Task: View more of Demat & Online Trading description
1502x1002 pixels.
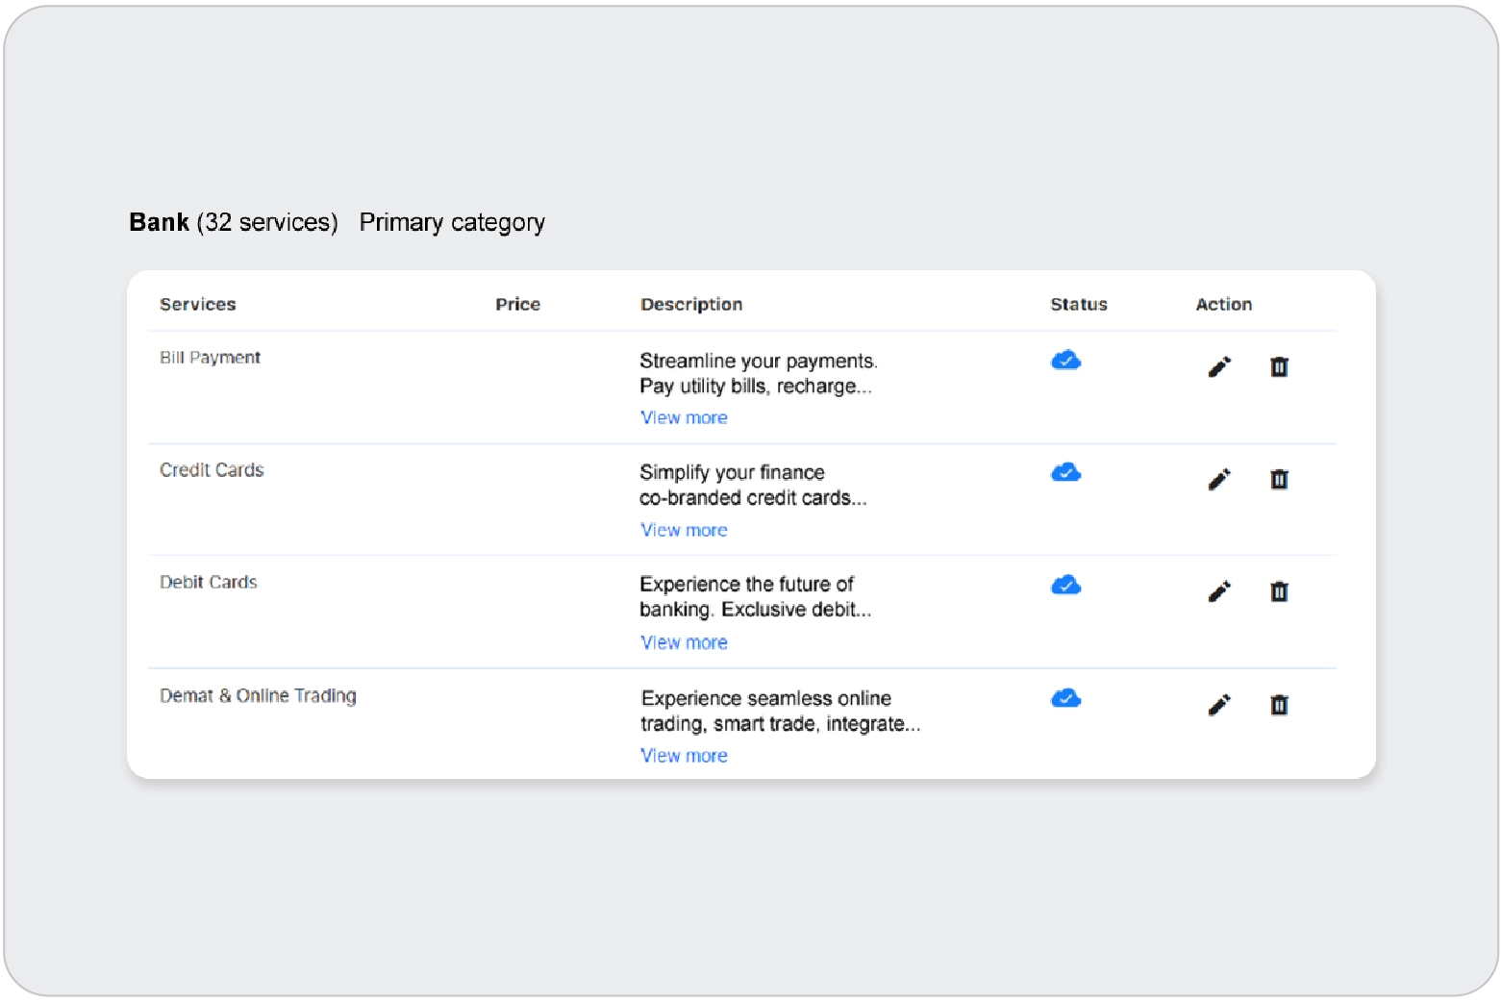Action: pyautogui.click(x=684, y=757)
